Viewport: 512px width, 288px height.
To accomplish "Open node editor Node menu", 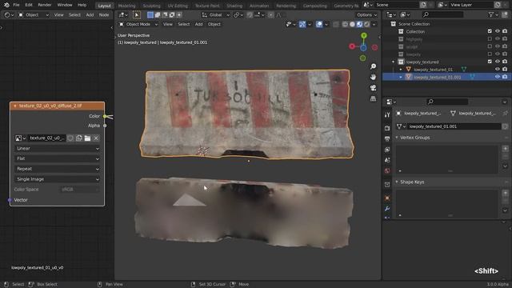I will click(104, 15).
